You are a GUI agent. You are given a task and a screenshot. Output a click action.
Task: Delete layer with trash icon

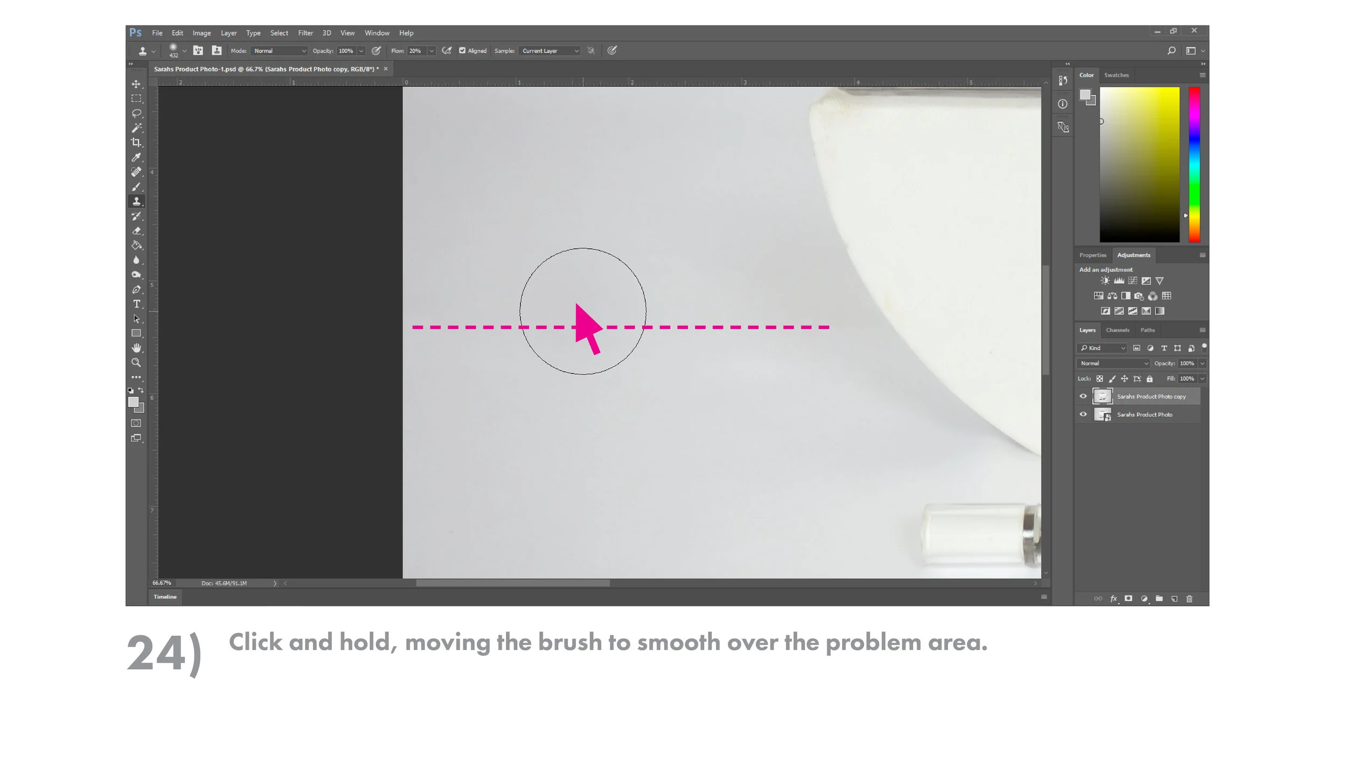tap(1190, 598)
